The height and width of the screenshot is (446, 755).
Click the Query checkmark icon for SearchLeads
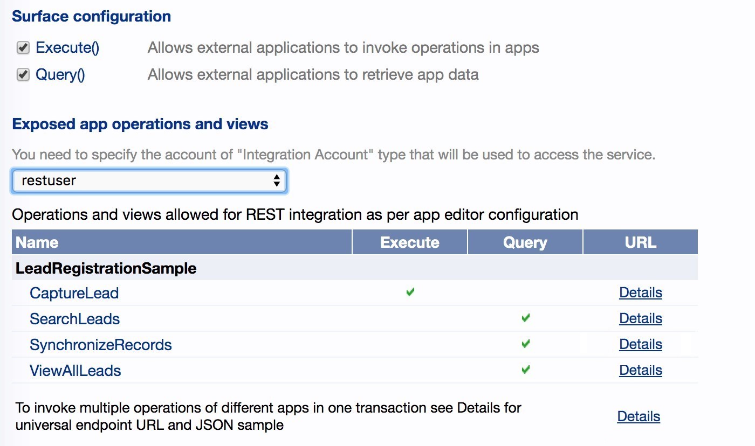pos(525,318)
